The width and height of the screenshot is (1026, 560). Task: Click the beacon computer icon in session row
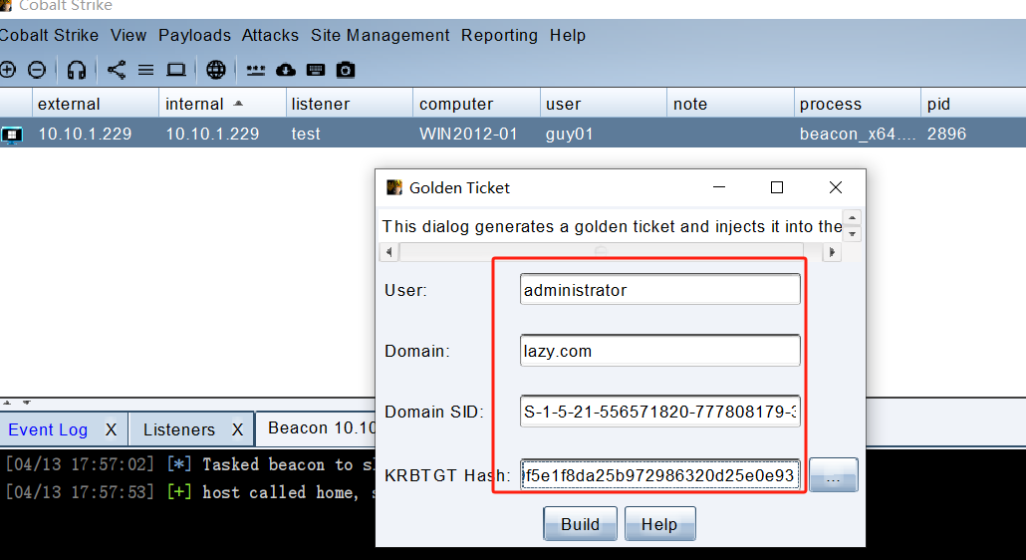(12, 135)
